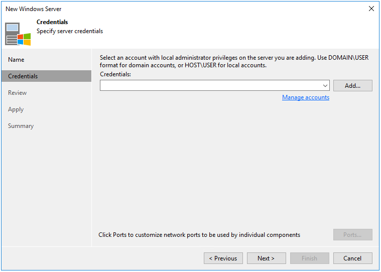Screen dimensions: 381x272
Task: Close the New Windows Server dialog
Action: click(x=371, y=9)
